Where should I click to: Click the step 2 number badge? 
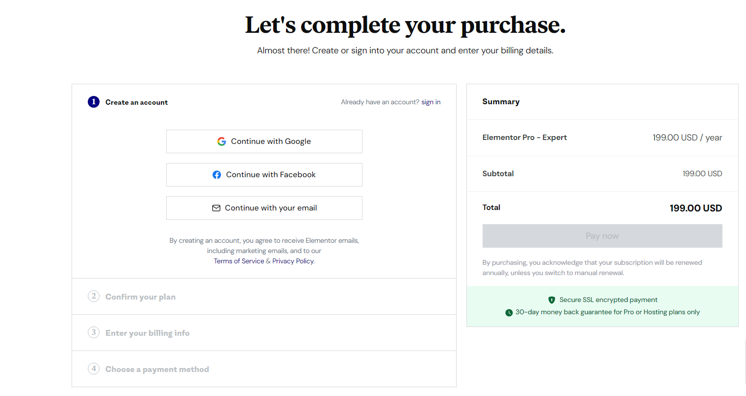pos(94,296)
